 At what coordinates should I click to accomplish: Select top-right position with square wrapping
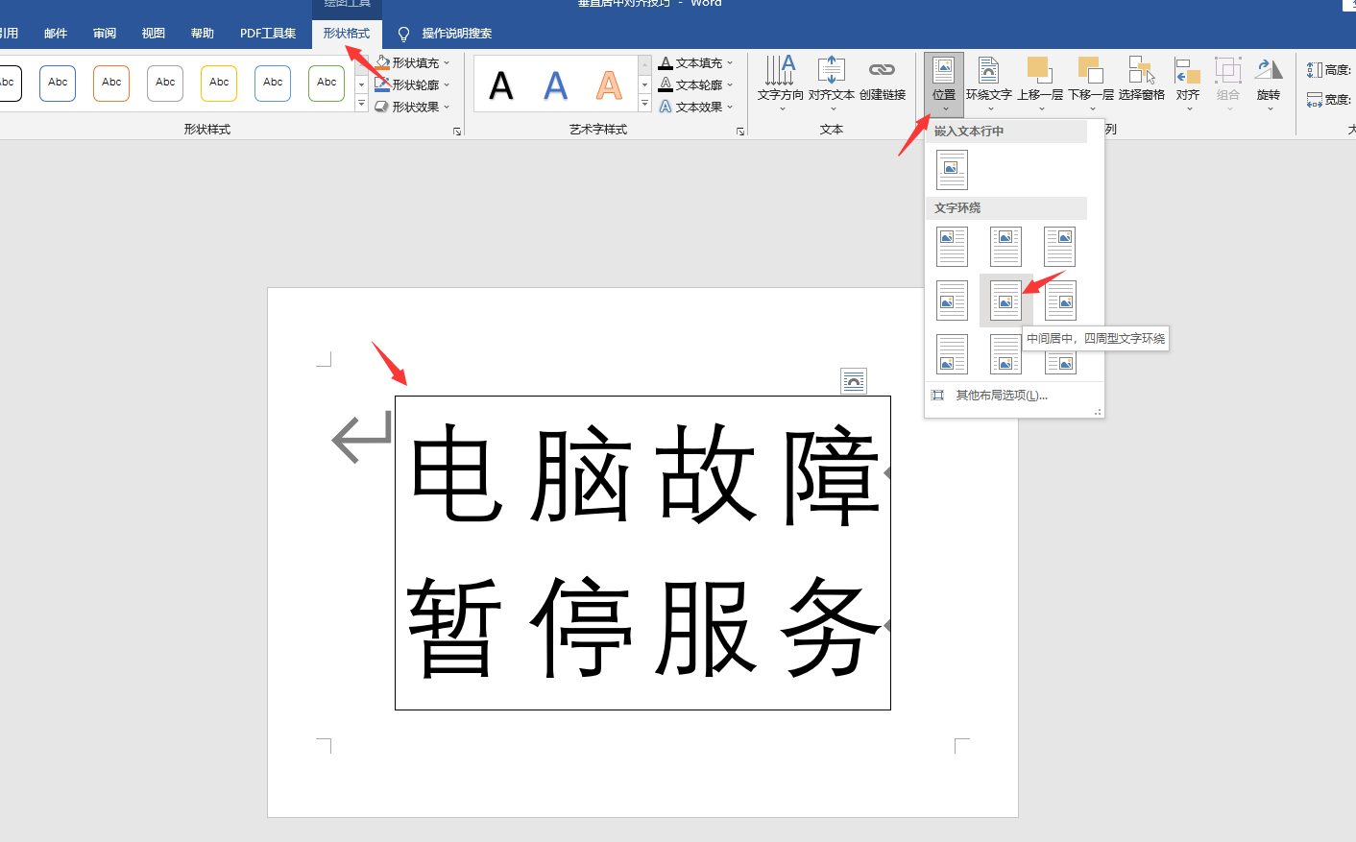(1060, 247)
